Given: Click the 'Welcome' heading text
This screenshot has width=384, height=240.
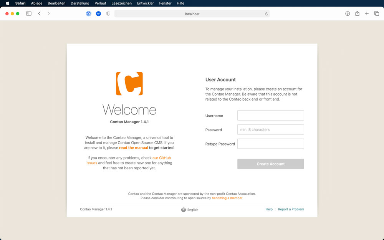Looking at the screenshot, I should 129,110.
